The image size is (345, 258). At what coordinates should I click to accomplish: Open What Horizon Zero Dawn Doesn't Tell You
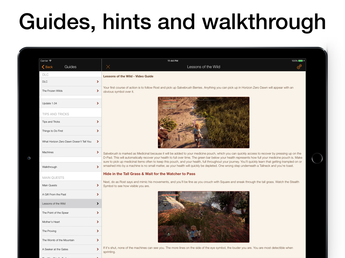(x=70, y=141)
